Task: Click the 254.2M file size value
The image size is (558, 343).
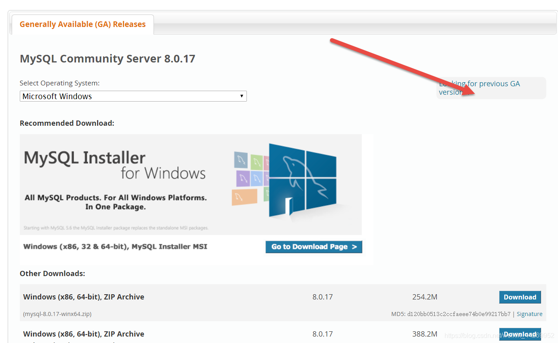Action: [425, 297]
